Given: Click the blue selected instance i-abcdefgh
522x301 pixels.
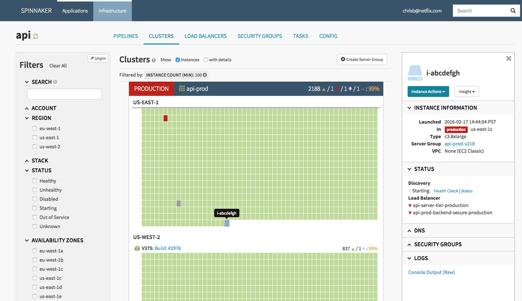Looking at the screenshot, I should tap(227, 223).
